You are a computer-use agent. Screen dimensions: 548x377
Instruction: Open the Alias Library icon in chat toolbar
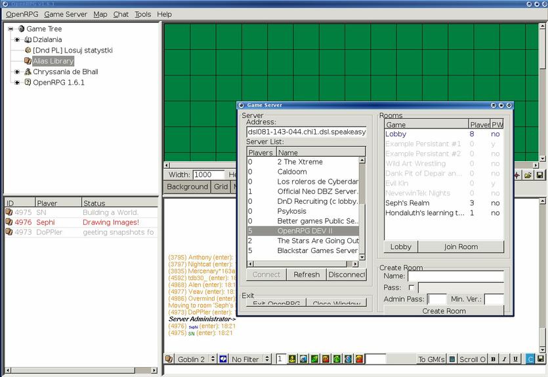(x=169, y=359)
